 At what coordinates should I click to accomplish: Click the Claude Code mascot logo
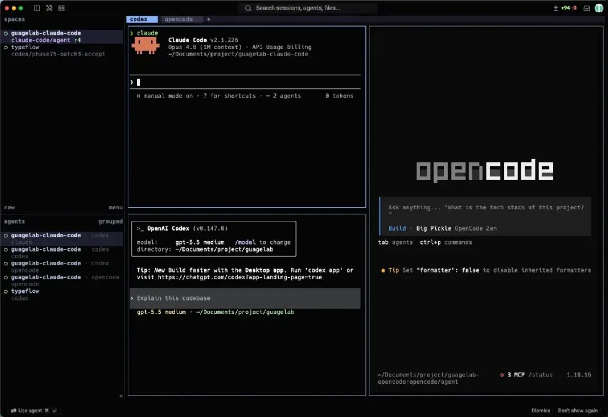145,45
